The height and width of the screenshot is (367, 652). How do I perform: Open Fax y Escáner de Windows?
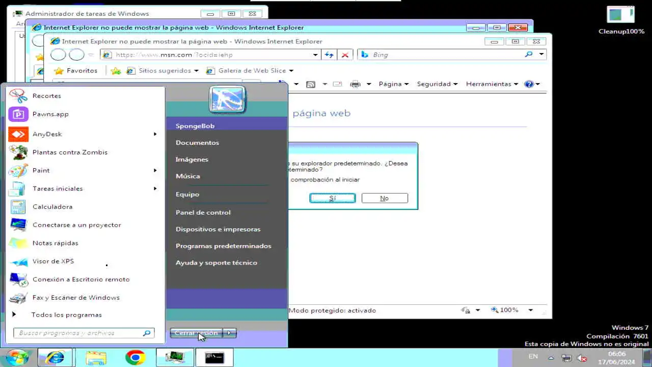point(85,298)
